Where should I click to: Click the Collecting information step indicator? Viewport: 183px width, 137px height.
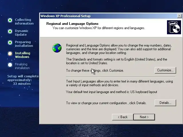(x=10, y=20)
